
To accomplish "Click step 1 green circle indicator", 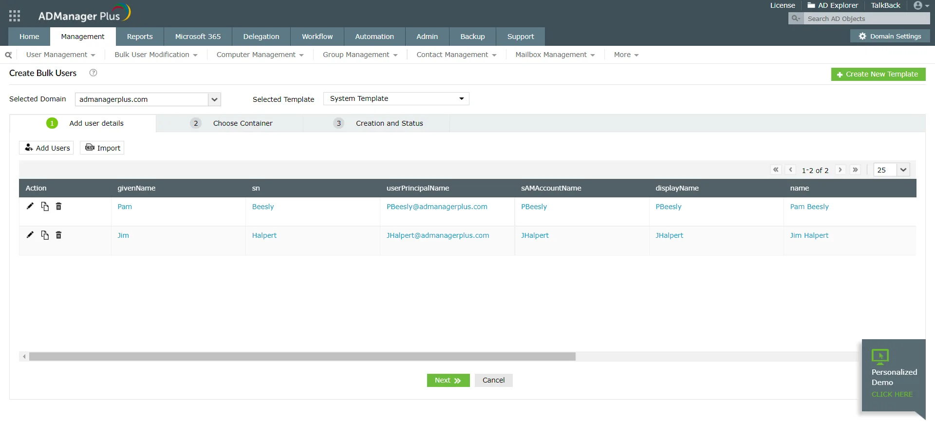I will pos(52,123).
